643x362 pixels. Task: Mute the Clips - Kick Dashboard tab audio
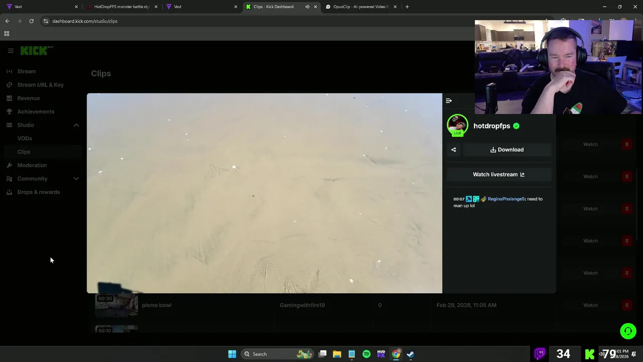[x=307, y=7]
